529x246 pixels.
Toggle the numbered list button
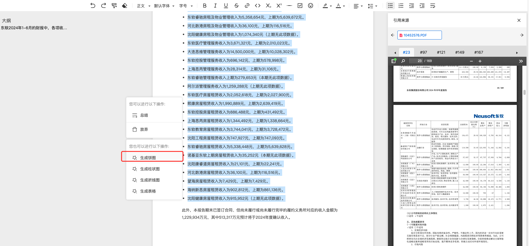pos(401,6)
